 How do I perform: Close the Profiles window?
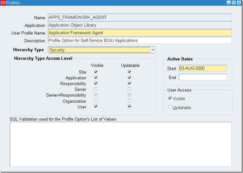click(x=239, y=3)
